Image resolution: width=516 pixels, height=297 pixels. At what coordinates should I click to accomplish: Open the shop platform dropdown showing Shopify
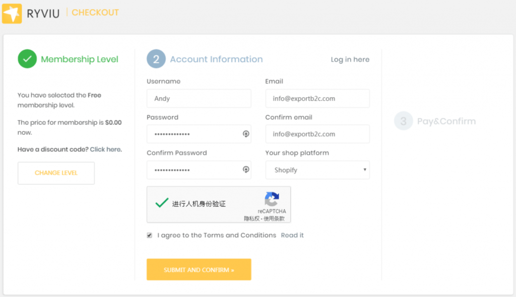pyautogui.click(x=317, y=170)
